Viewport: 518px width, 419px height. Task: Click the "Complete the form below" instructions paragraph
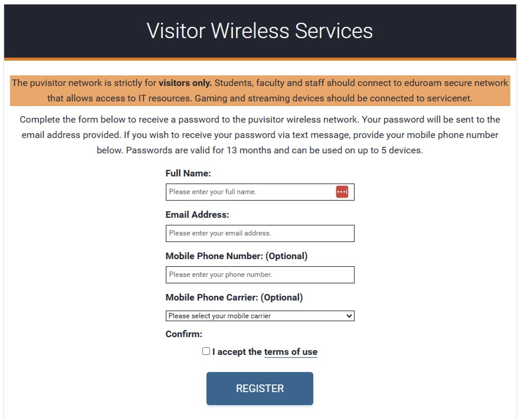tap(260, 135)
